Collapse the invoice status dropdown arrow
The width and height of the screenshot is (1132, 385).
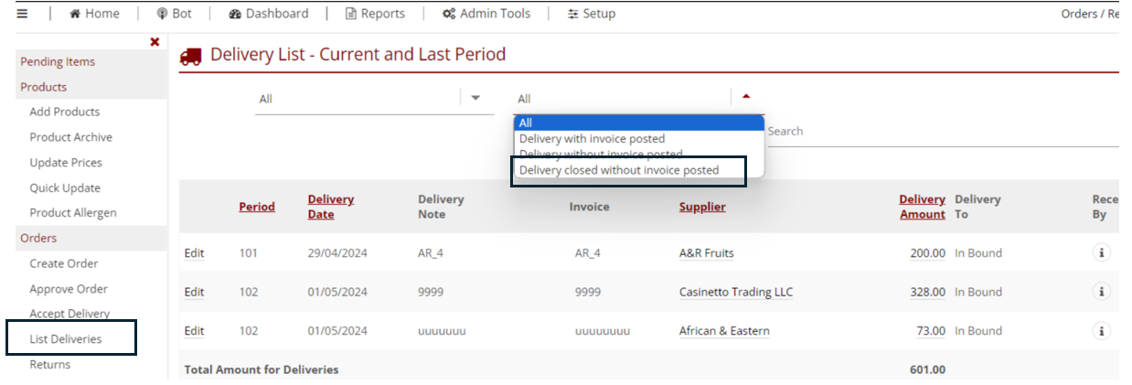[x=746, y=96]
